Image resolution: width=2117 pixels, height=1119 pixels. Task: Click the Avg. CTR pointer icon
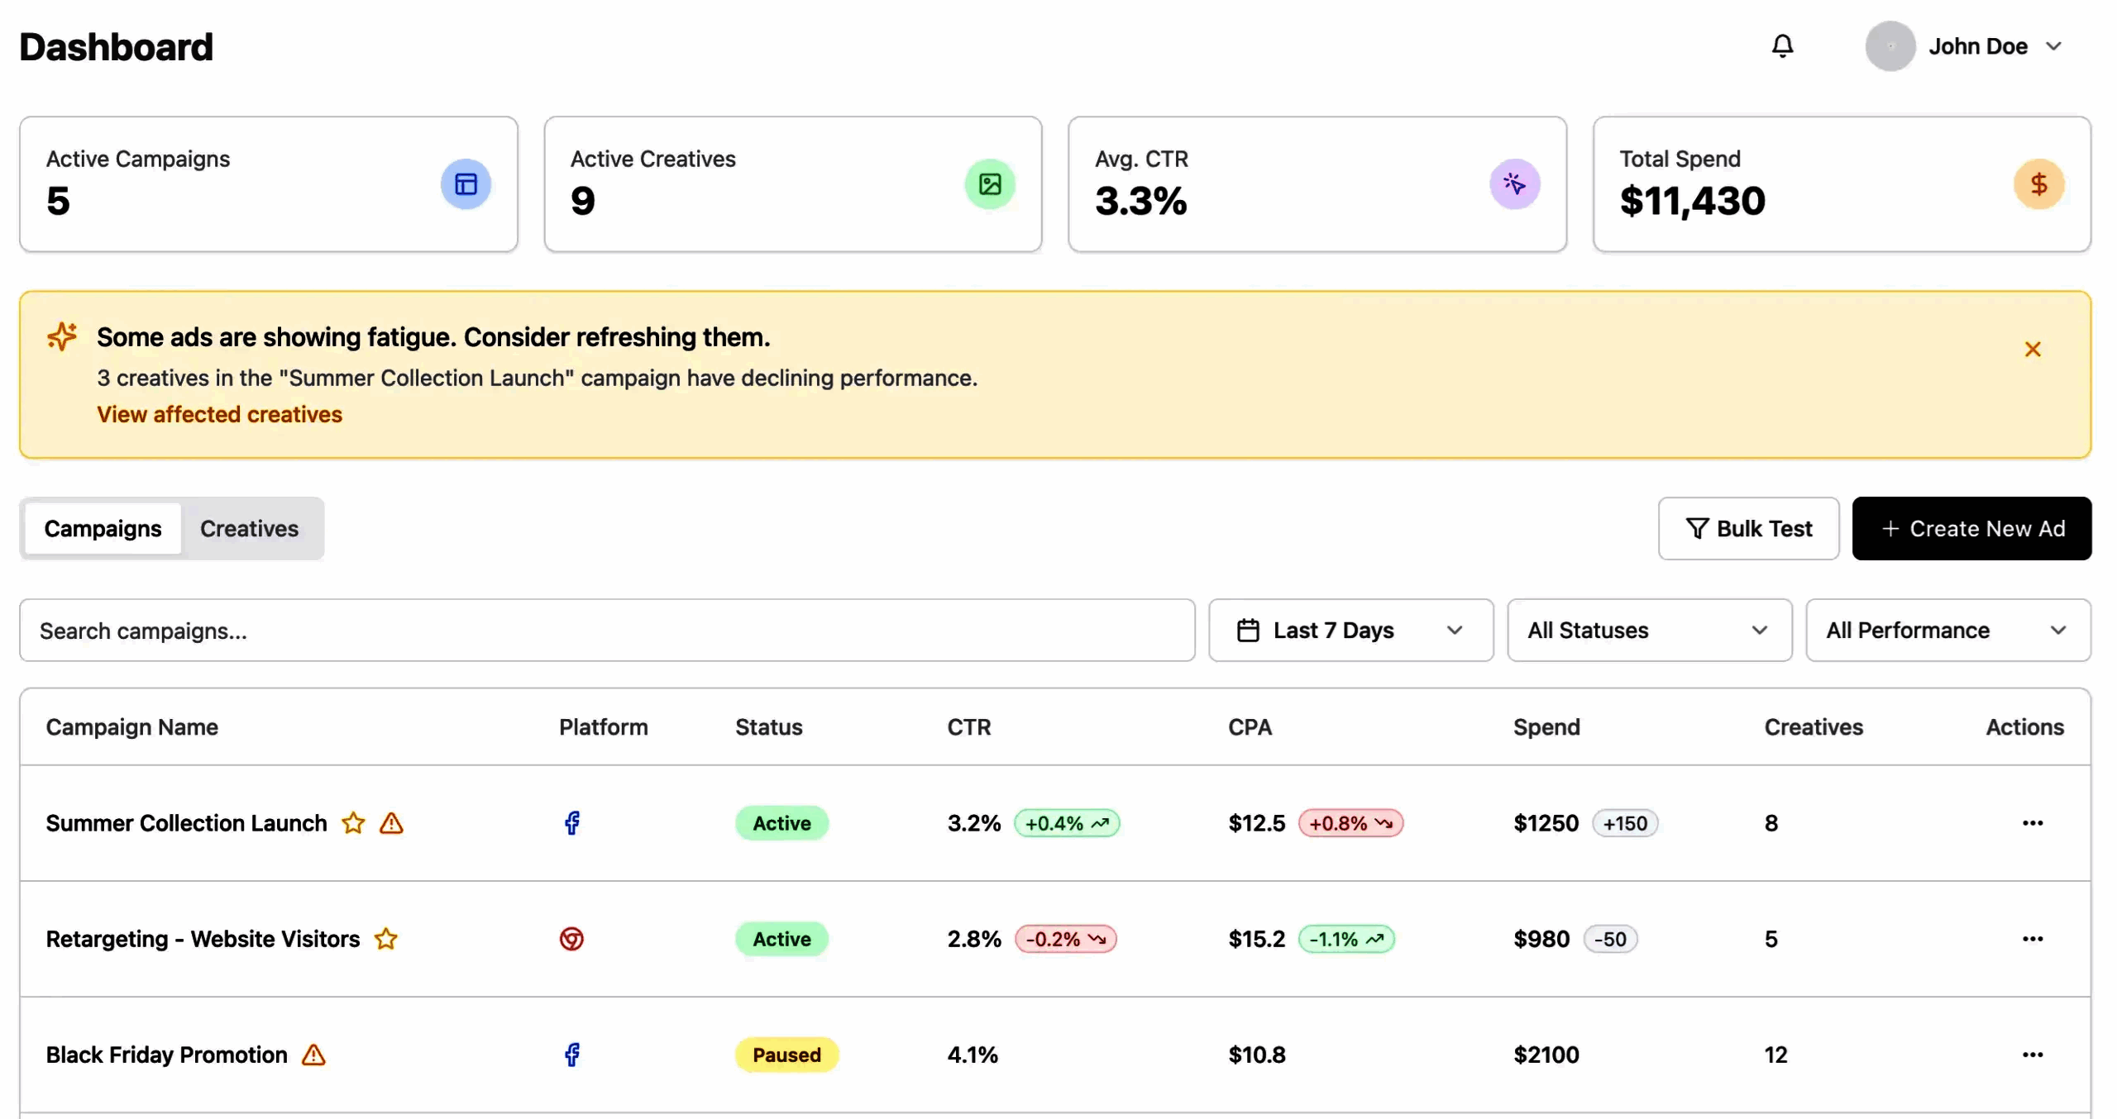[x=1514, y=183]
